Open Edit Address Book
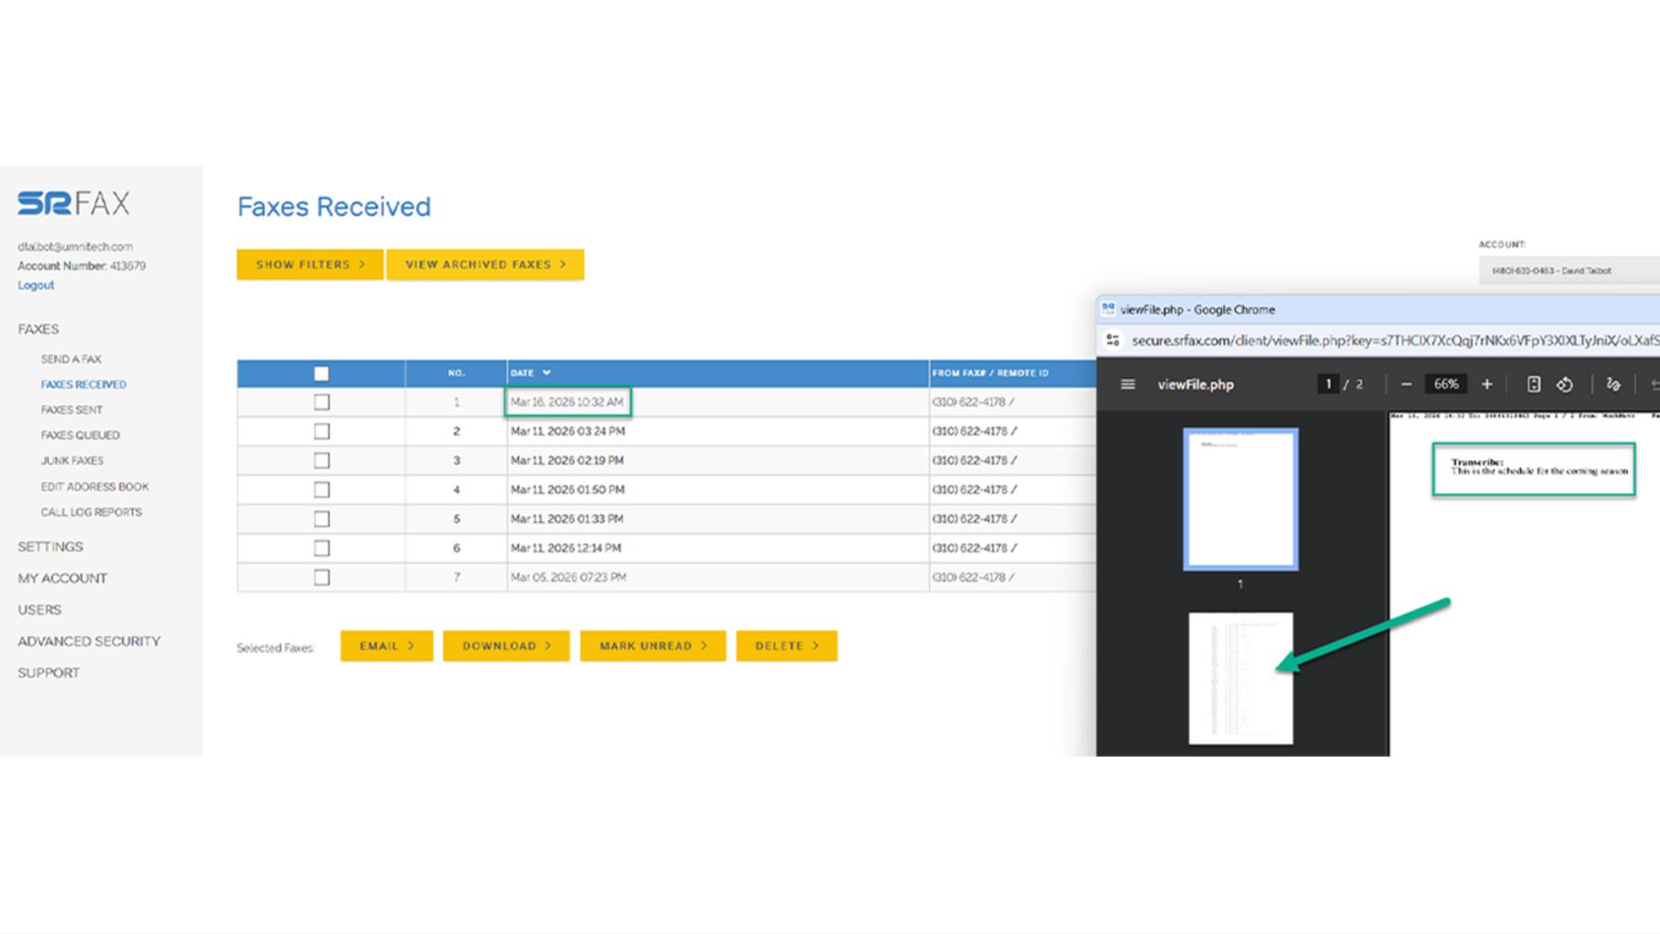Image resolution: width=1660 pixels, height=934 pixels. point(94,486)
